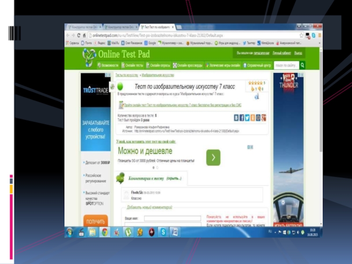The height and width of the screenshot is (264, 352).
Task: Click the browser back arrow
Action: [x=68, y=36]
